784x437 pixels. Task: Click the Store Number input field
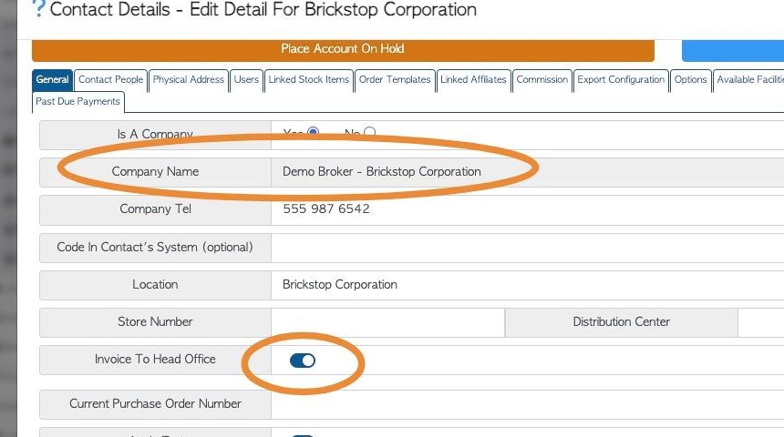(x=387, y=322)
